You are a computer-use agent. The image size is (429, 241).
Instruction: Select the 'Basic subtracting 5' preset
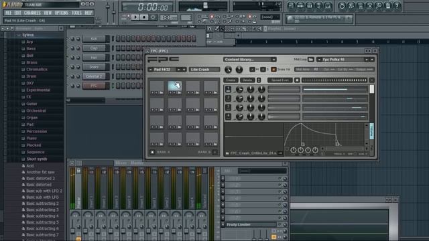pyautogui.click(x=42, y=222)
